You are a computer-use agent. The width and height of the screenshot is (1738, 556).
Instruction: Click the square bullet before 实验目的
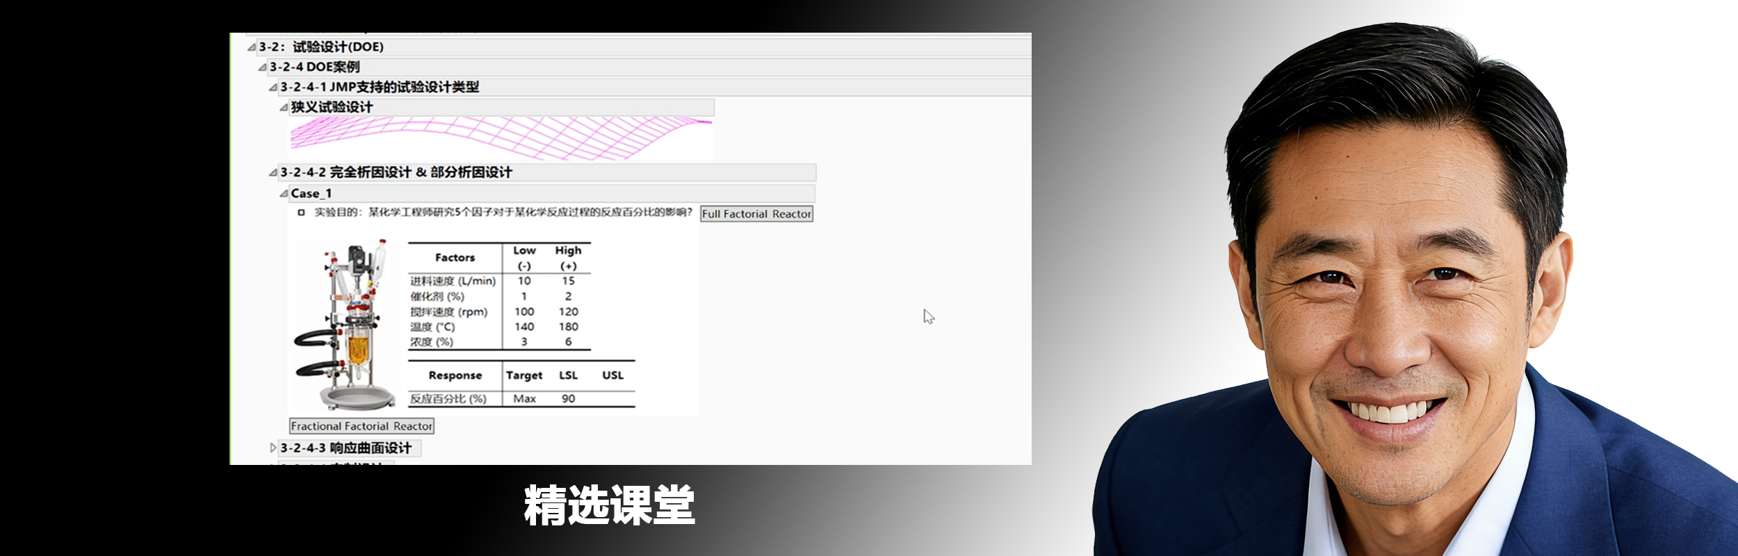click(x=301, y=213)
